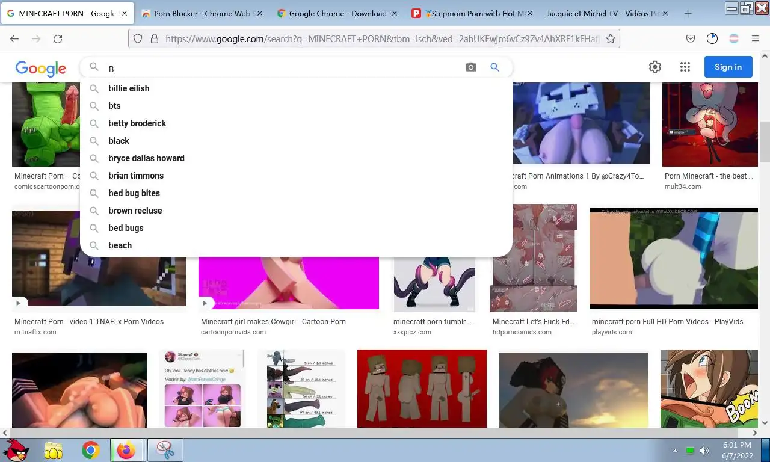Choose the 'billie eilish' suggestion
The image size is (770, 462).
[x=296, y=88]
